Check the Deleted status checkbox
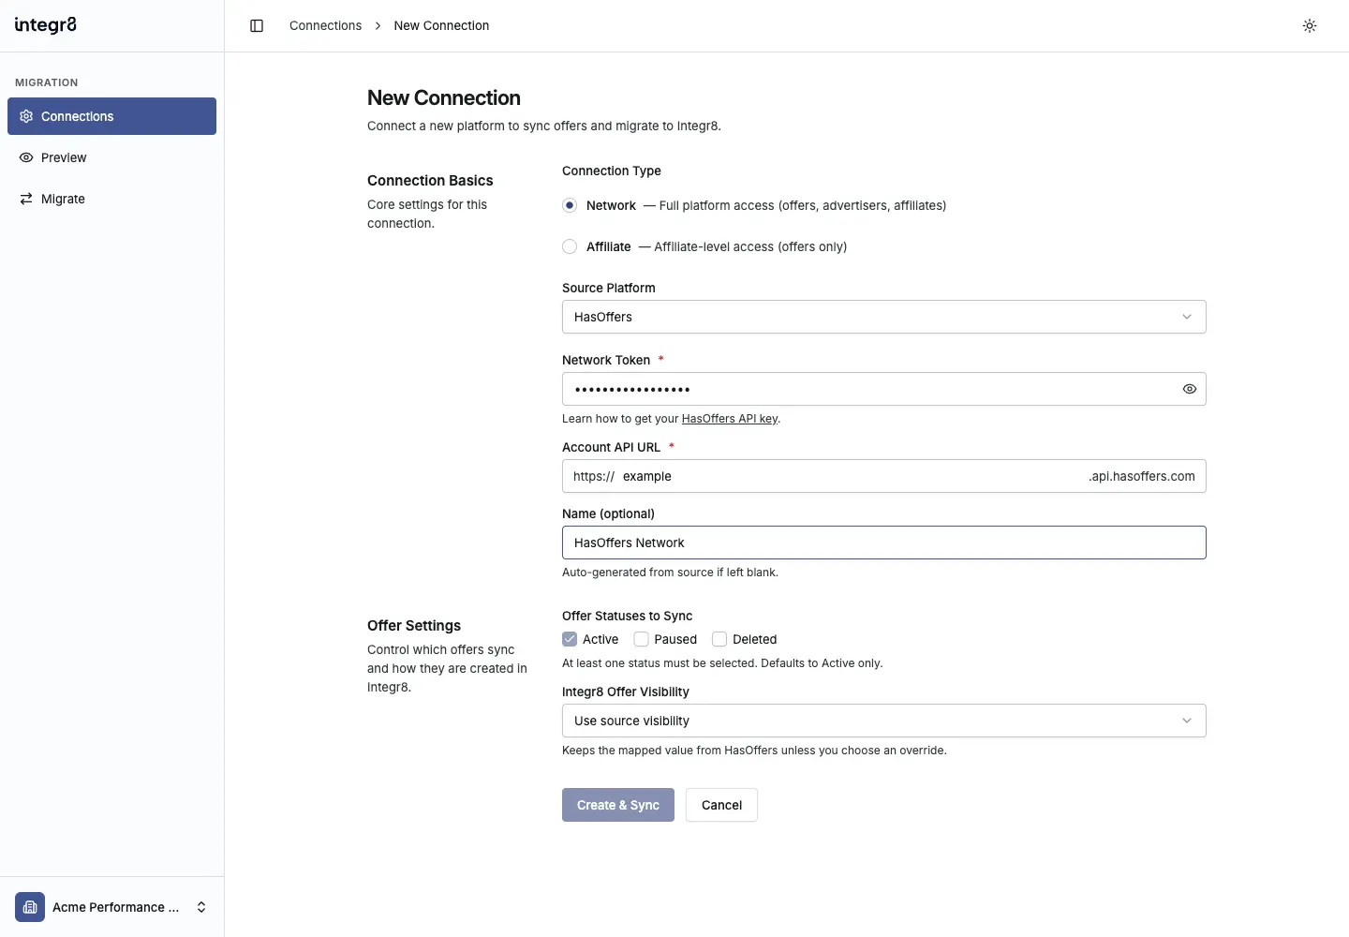1349x937 pixels. pos(719,639)
